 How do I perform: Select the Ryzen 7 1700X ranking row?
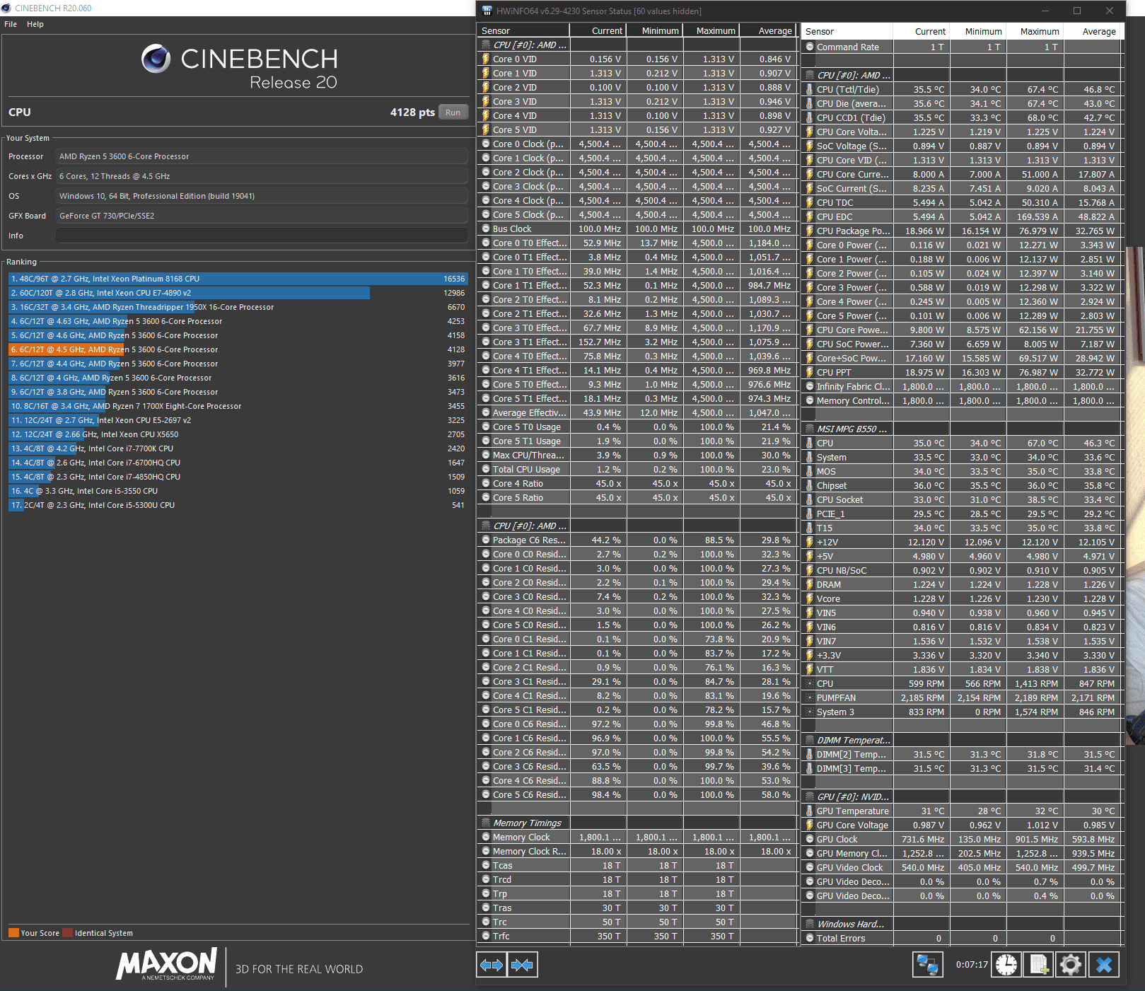pos(238,406)
